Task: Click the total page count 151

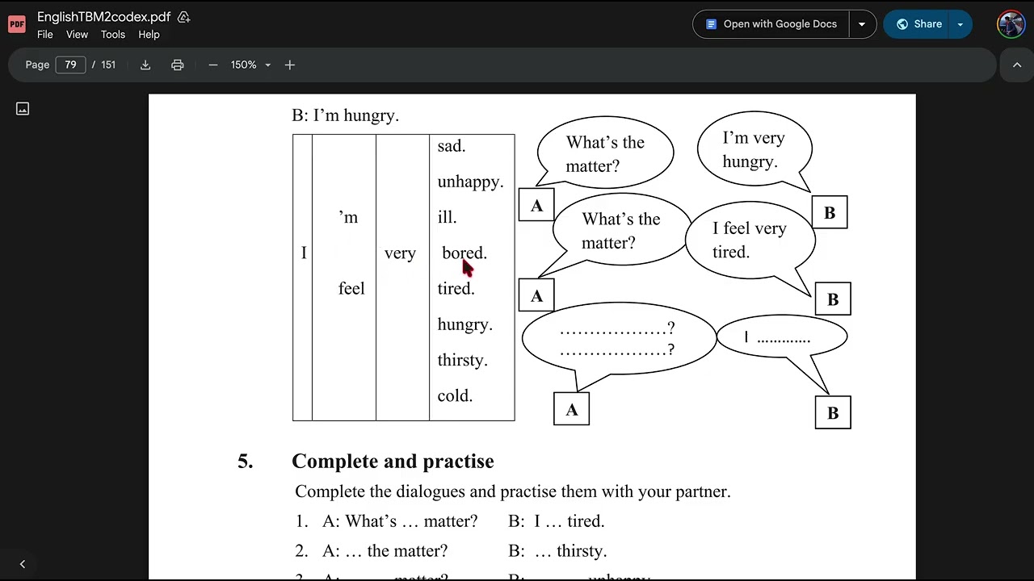Action: pyautogui.click(x=108, y=65)
